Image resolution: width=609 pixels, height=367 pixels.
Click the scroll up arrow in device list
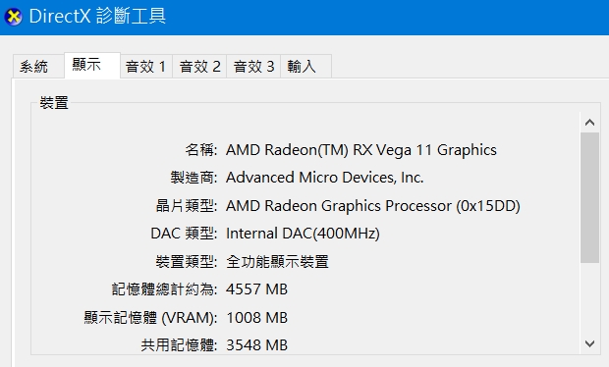pos(589,123)
